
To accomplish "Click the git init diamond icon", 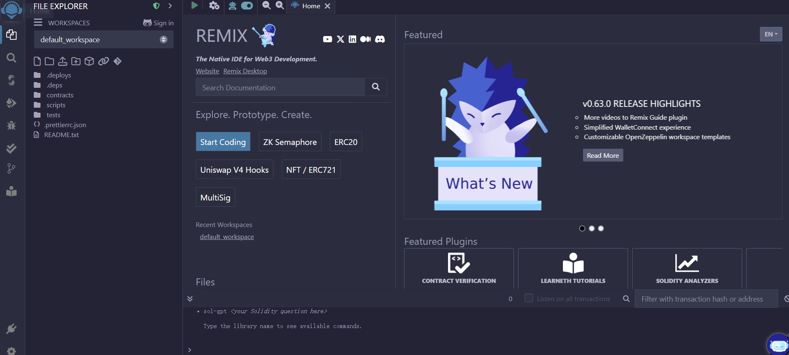I will point(117,61).
